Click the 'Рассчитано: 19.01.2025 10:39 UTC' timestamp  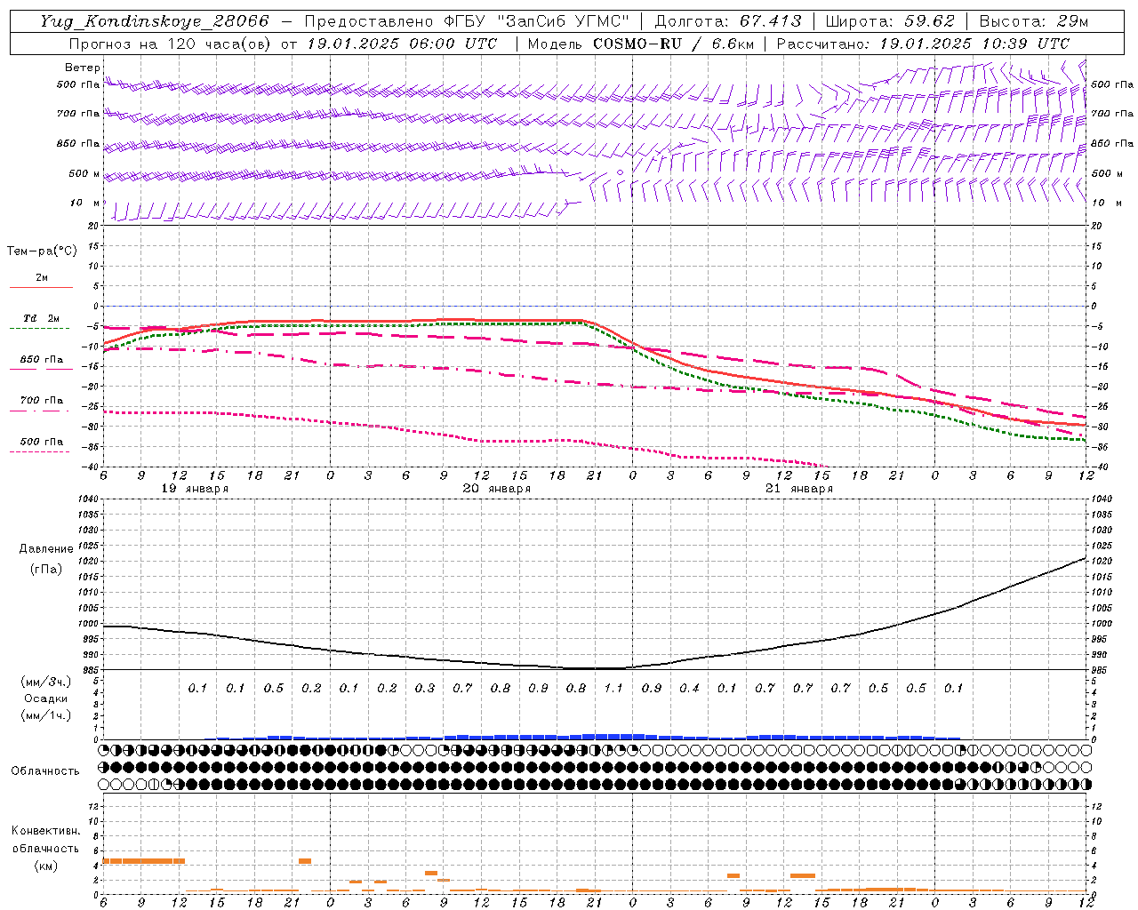[923, 44]
